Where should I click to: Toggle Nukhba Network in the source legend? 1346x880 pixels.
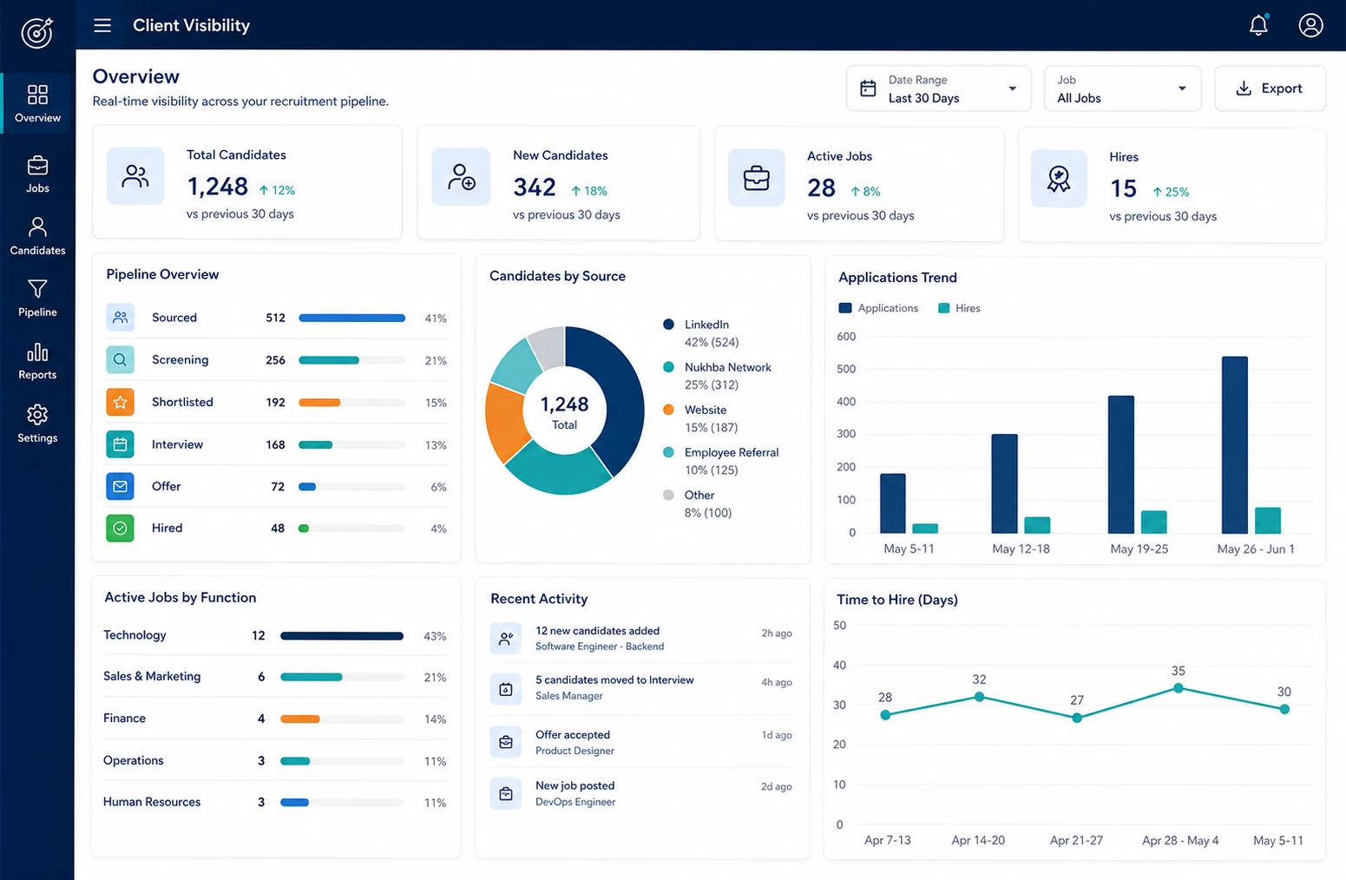pos(717,376)
